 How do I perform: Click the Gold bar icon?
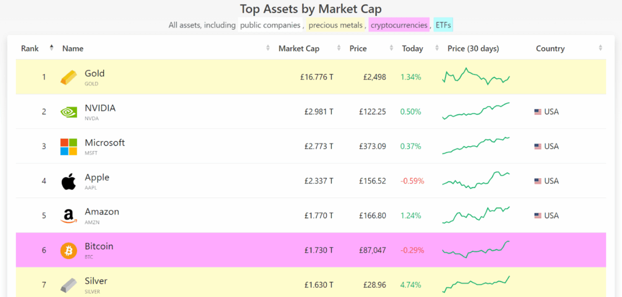click(69, 77)
